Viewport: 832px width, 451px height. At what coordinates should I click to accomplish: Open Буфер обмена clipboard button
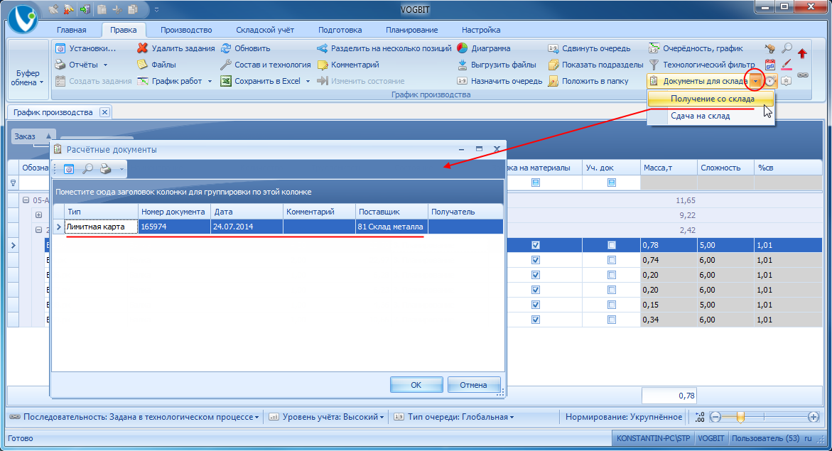click(x=28, y=69)
